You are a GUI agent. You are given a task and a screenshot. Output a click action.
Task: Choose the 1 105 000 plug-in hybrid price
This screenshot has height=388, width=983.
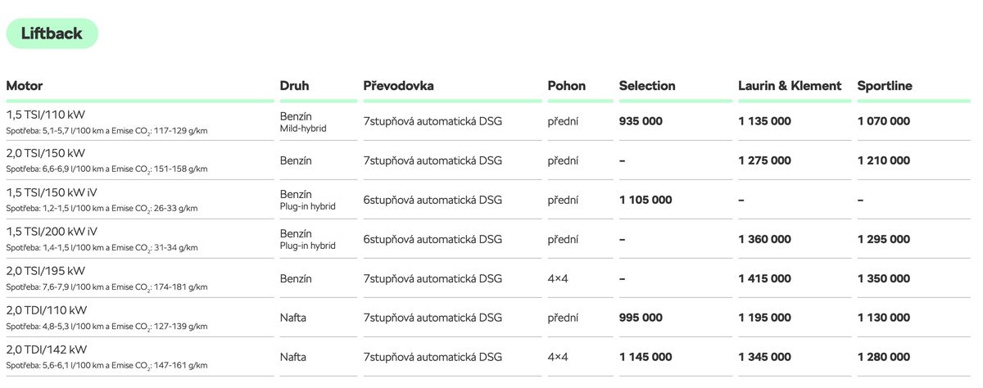point(646,200)
